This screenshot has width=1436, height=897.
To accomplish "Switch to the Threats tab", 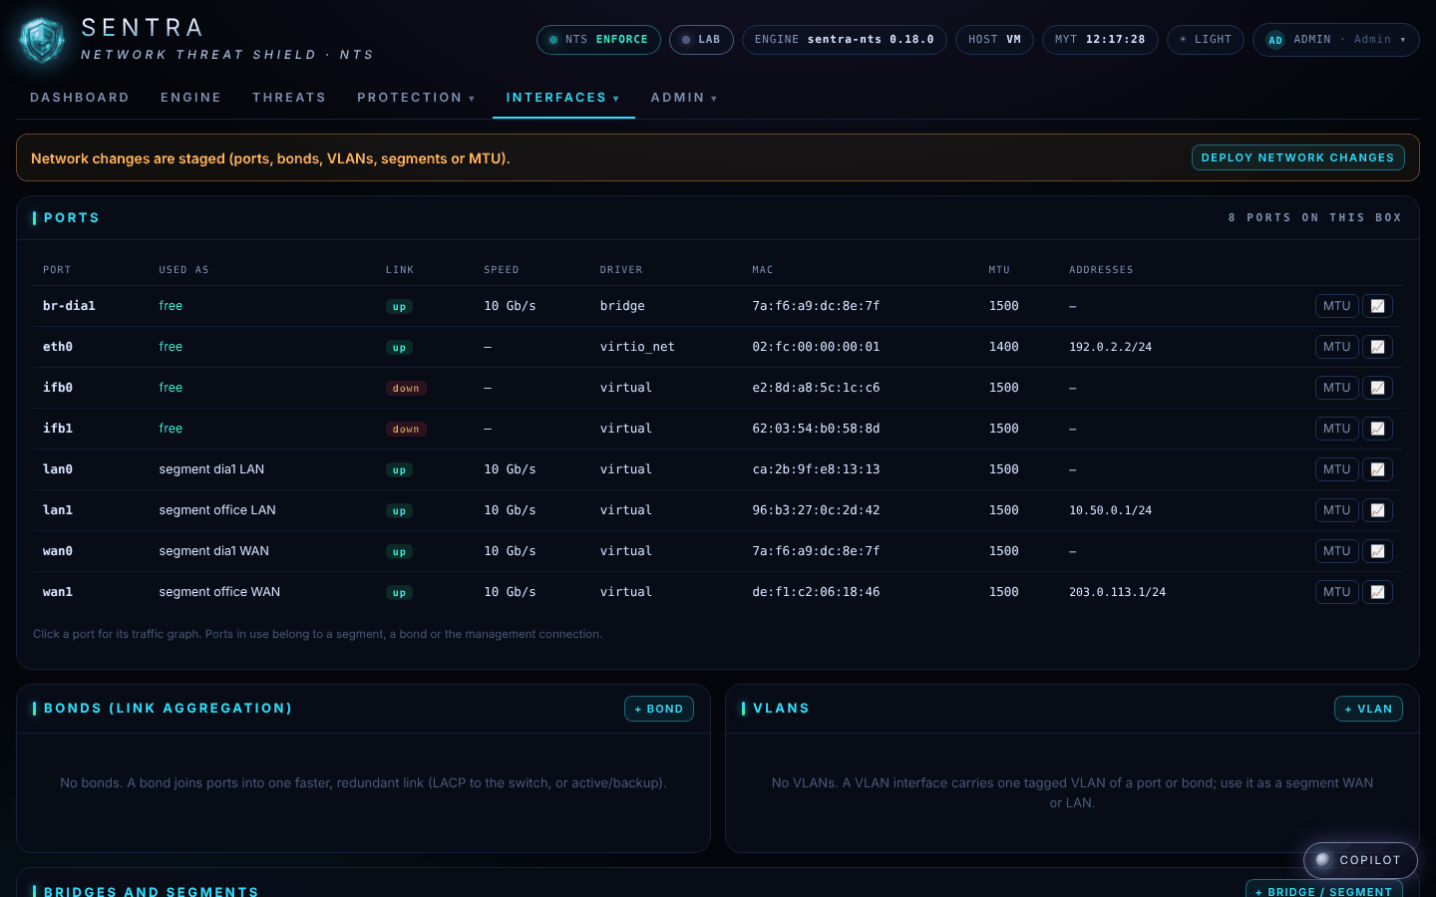I will tap(289, 98).
